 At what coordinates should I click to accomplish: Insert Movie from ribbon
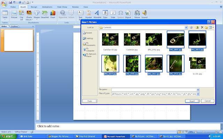[137, 15]
